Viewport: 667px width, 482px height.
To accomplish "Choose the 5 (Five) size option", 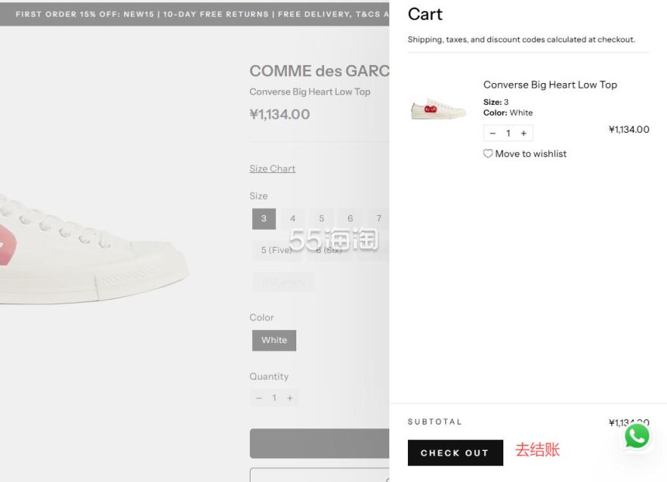I will (277, 250).
